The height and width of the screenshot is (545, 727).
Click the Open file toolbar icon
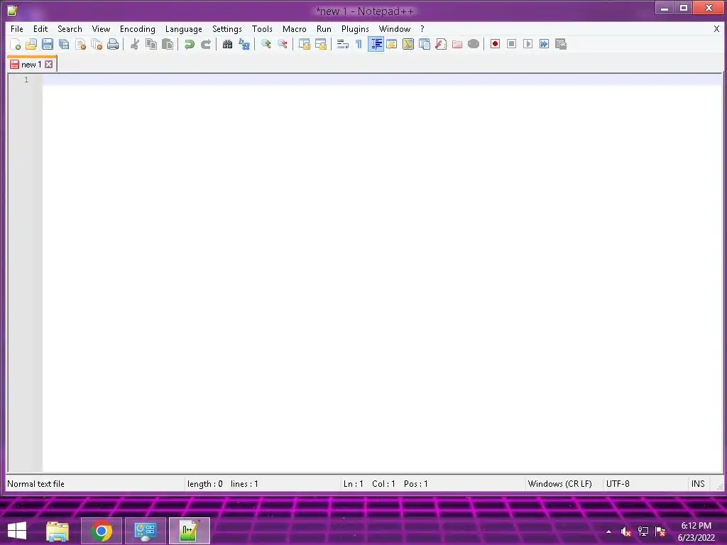(x=31, y=44)
